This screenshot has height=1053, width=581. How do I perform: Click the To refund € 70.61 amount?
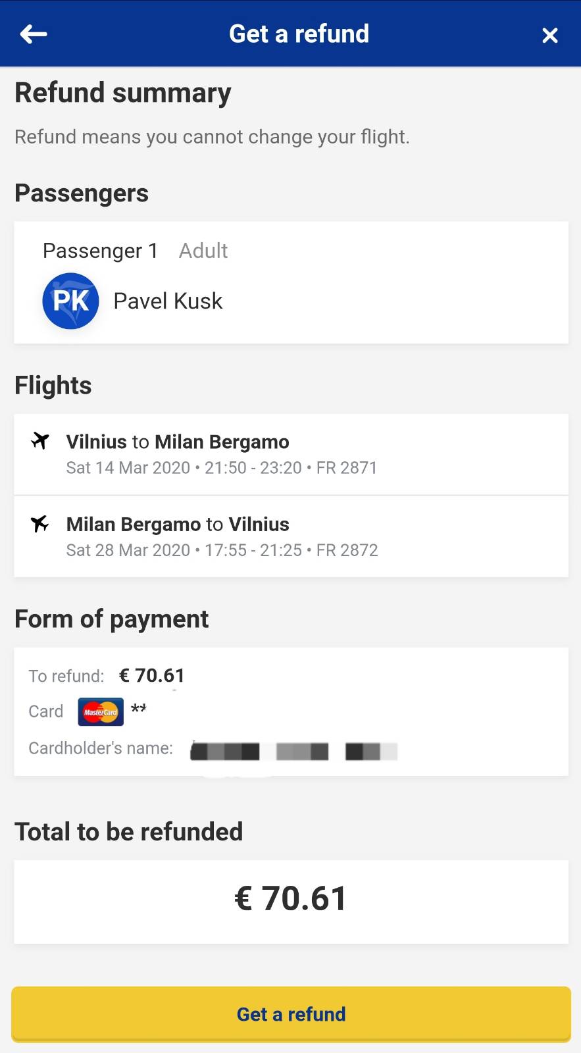[152, 676]
